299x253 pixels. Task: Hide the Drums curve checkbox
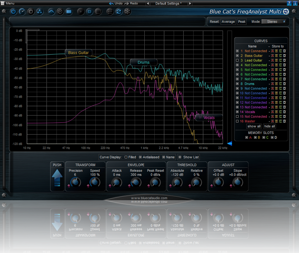click(237, 84)
